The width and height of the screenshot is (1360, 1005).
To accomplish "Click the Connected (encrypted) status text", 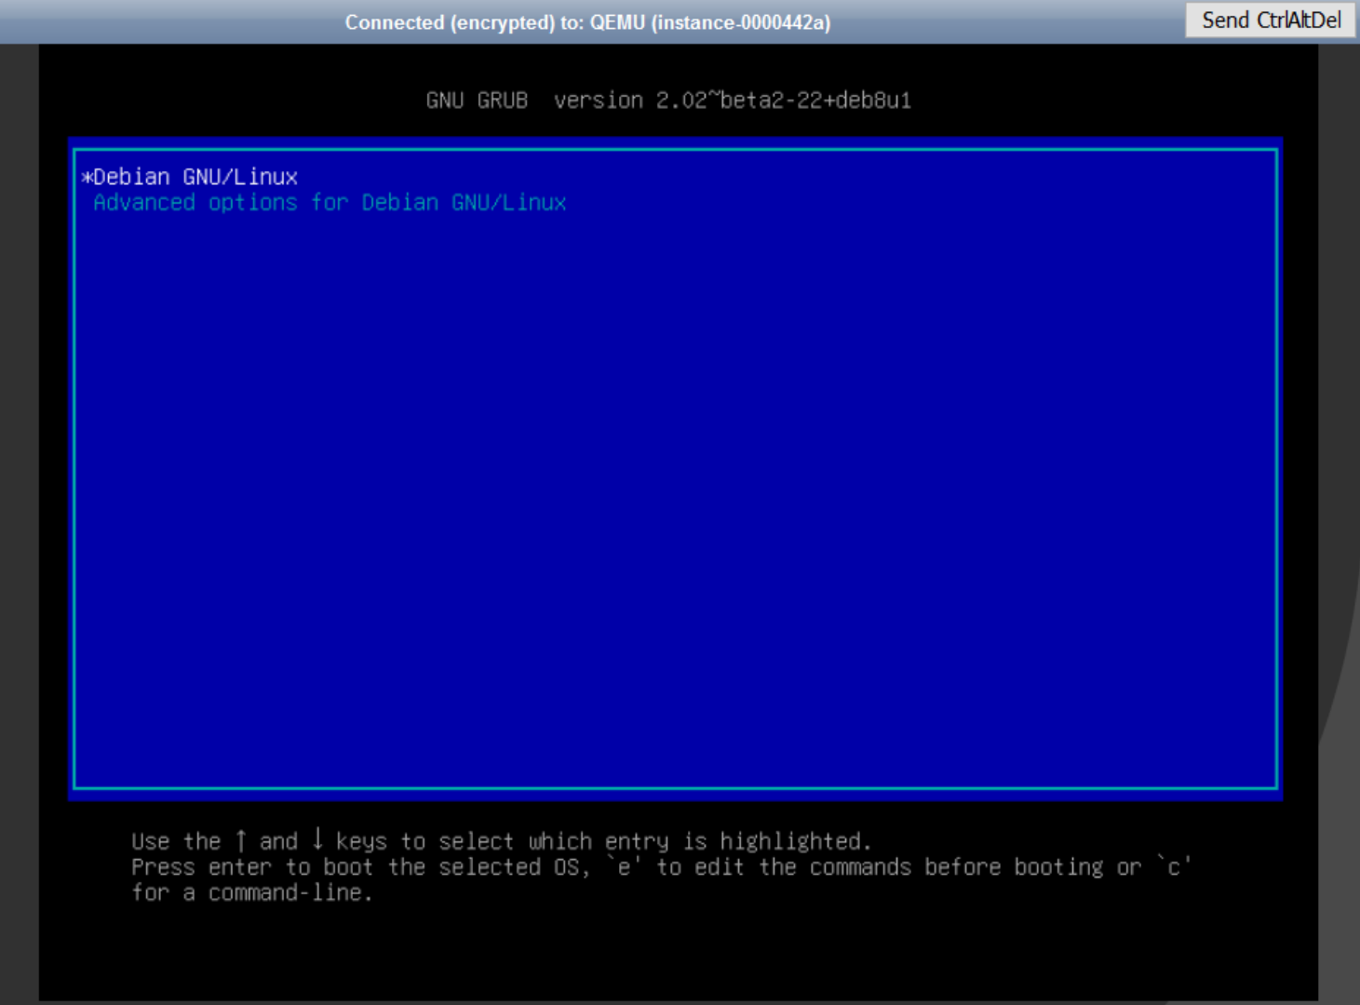I will click(450, 22).
